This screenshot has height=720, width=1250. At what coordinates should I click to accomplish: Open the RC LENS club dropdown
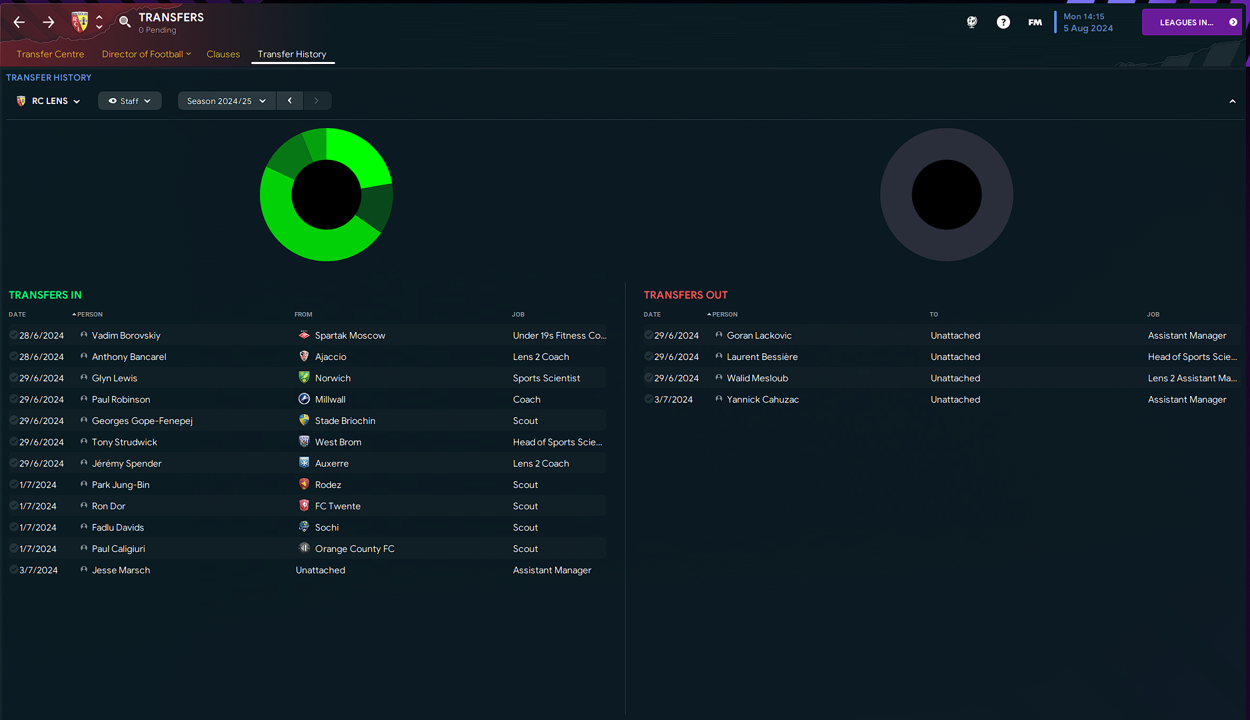pyautogui.click(x=48, y=101)
